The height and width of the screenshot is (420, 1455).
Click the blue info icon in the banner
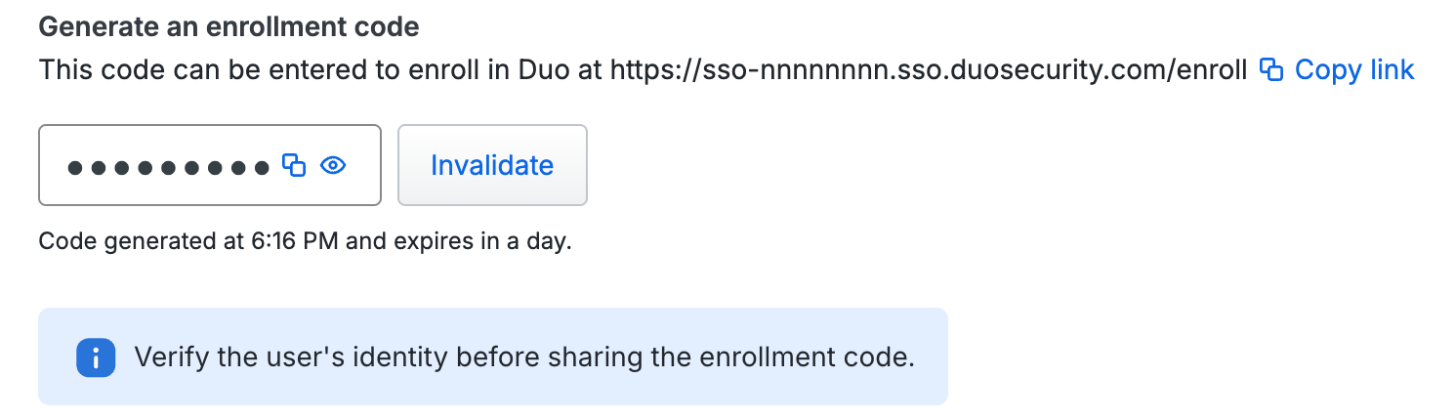pos(96,357)
